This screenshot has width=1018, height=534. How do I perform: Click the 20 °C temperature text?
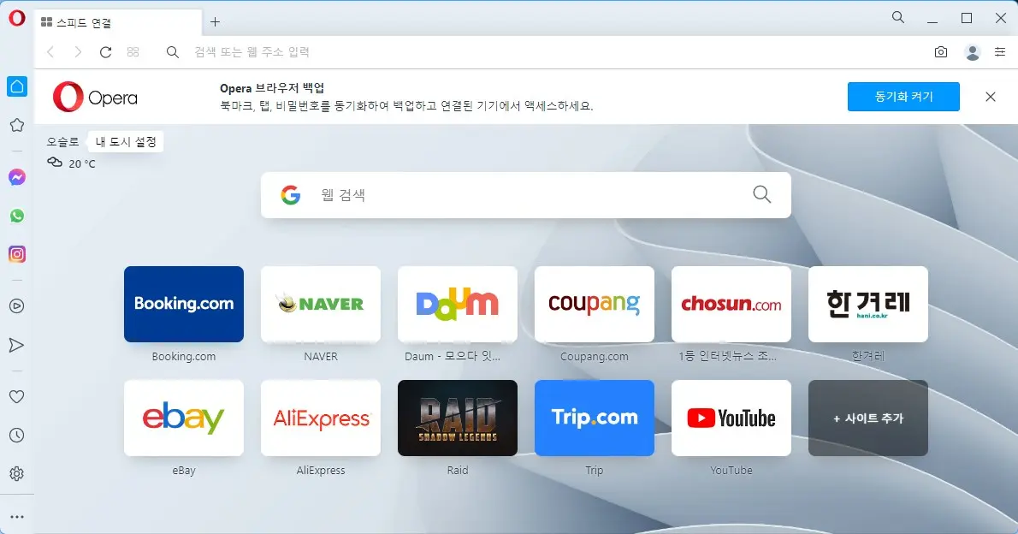[x=82, y=163]
